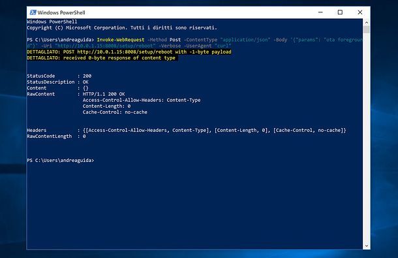
Task: Close the Windows PowerShell window
Action: [360, 12]
